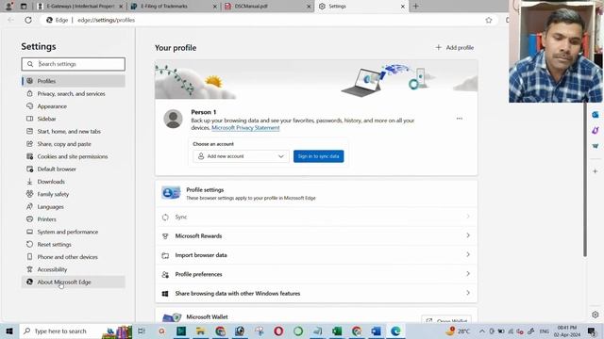Click the Languages icon
This screenshot has width=604, height=339.
point(29,207)
